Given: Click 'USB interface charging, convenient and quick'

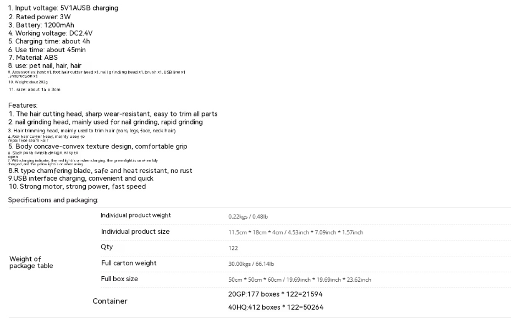Looking at the screenshot, I should pyautogui.click(x=81, y=178).
